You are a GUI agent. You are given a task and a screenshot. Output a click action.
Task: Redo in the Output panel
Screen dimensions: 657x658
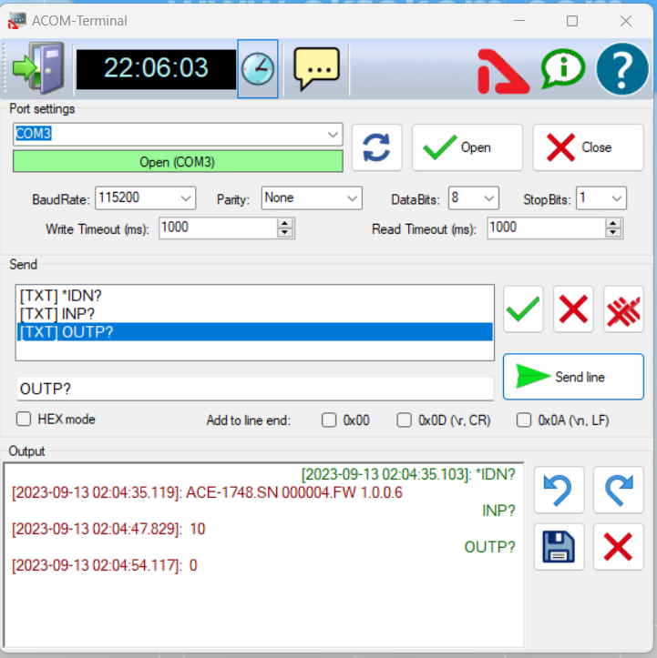[x=619, y=490]
